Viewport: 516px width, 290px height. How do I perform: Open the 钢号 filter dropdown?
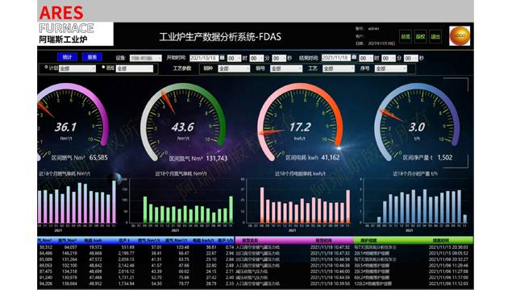[x=286, y=68]
